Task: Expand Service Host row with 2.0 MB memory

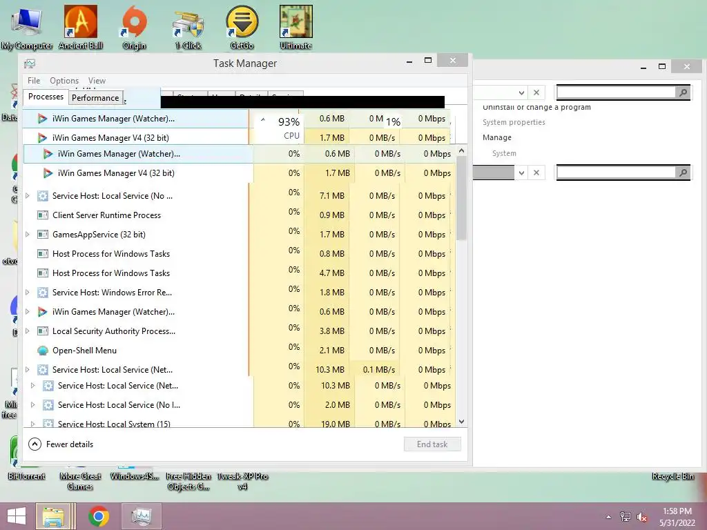Action: point(33,404)
